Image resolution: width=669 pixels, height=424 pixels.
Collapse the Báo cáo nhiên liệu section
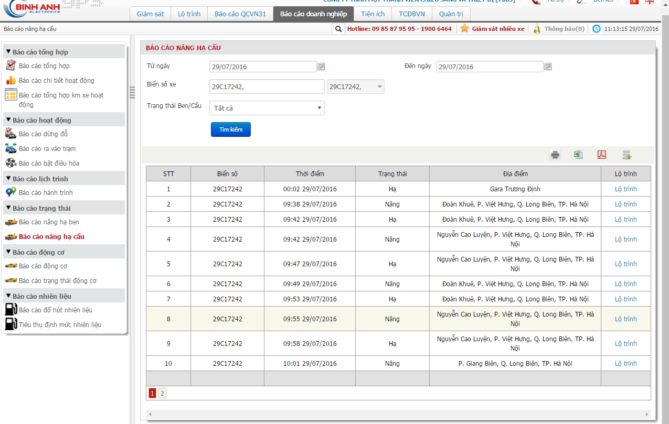(8, 296)
